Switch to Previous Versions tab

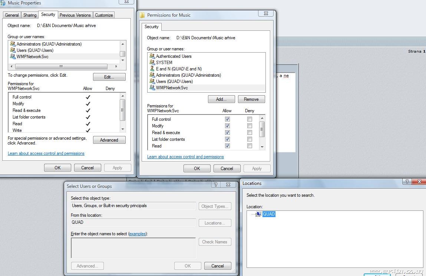(75, 15)
